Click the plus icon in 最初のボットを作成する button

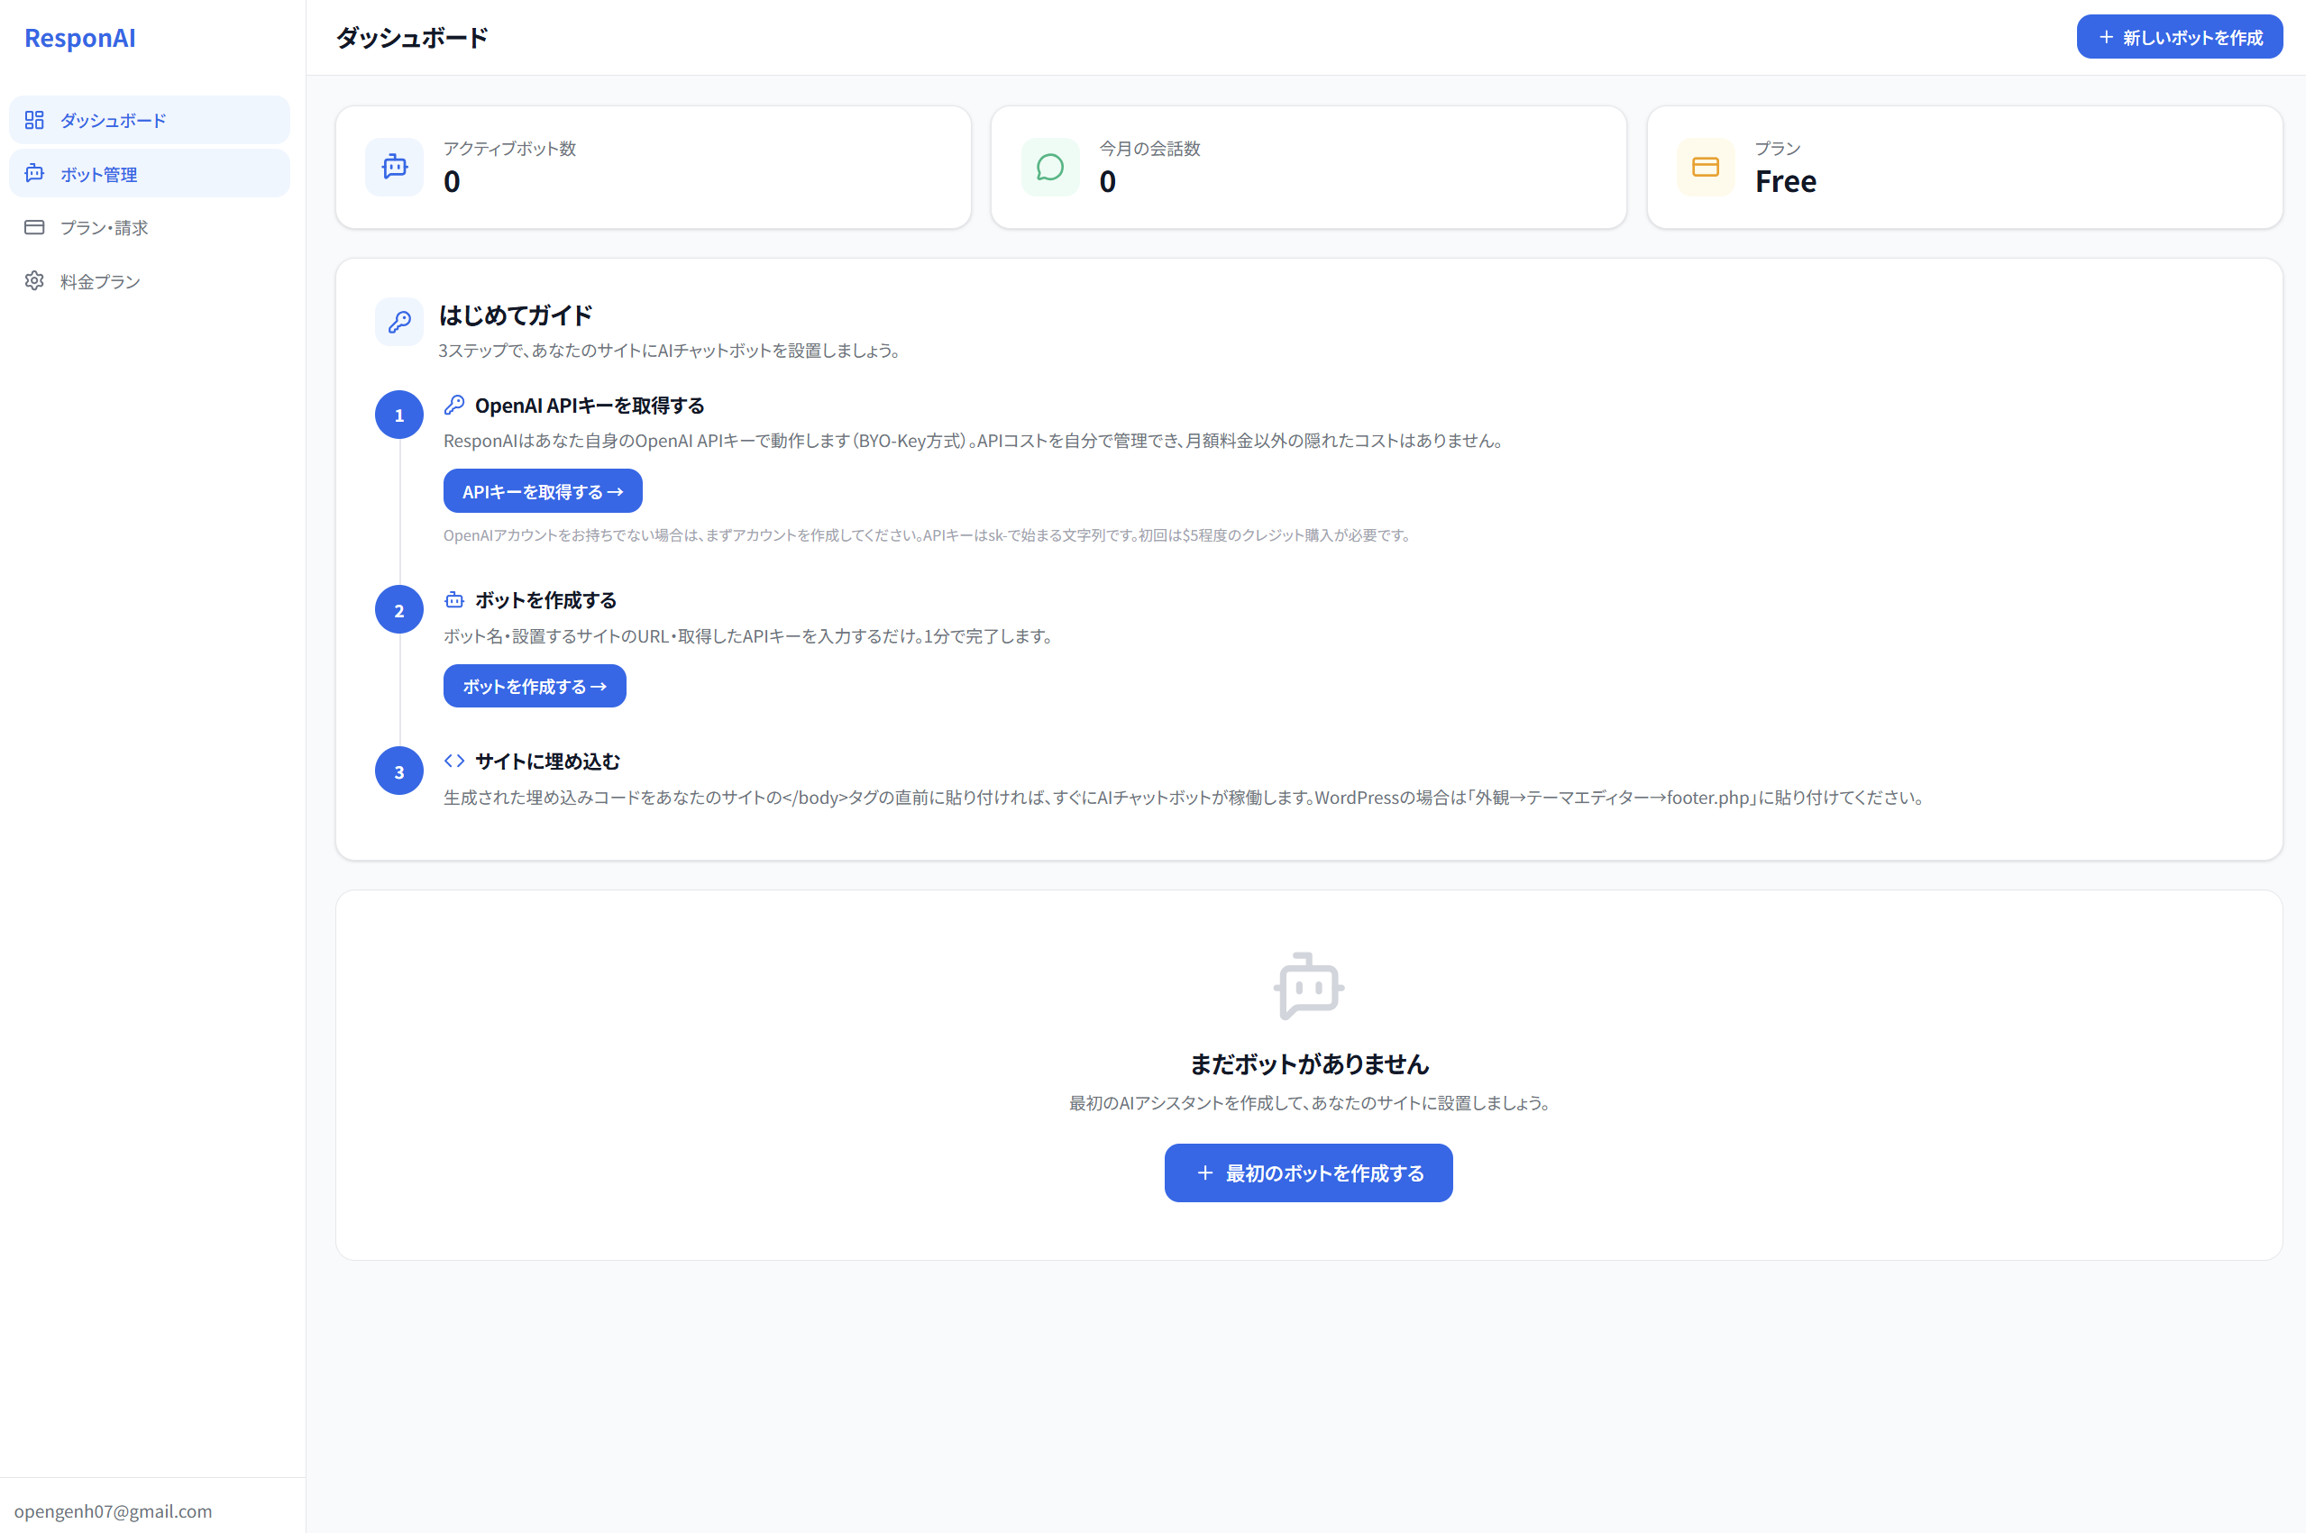pos(1204,1173)
